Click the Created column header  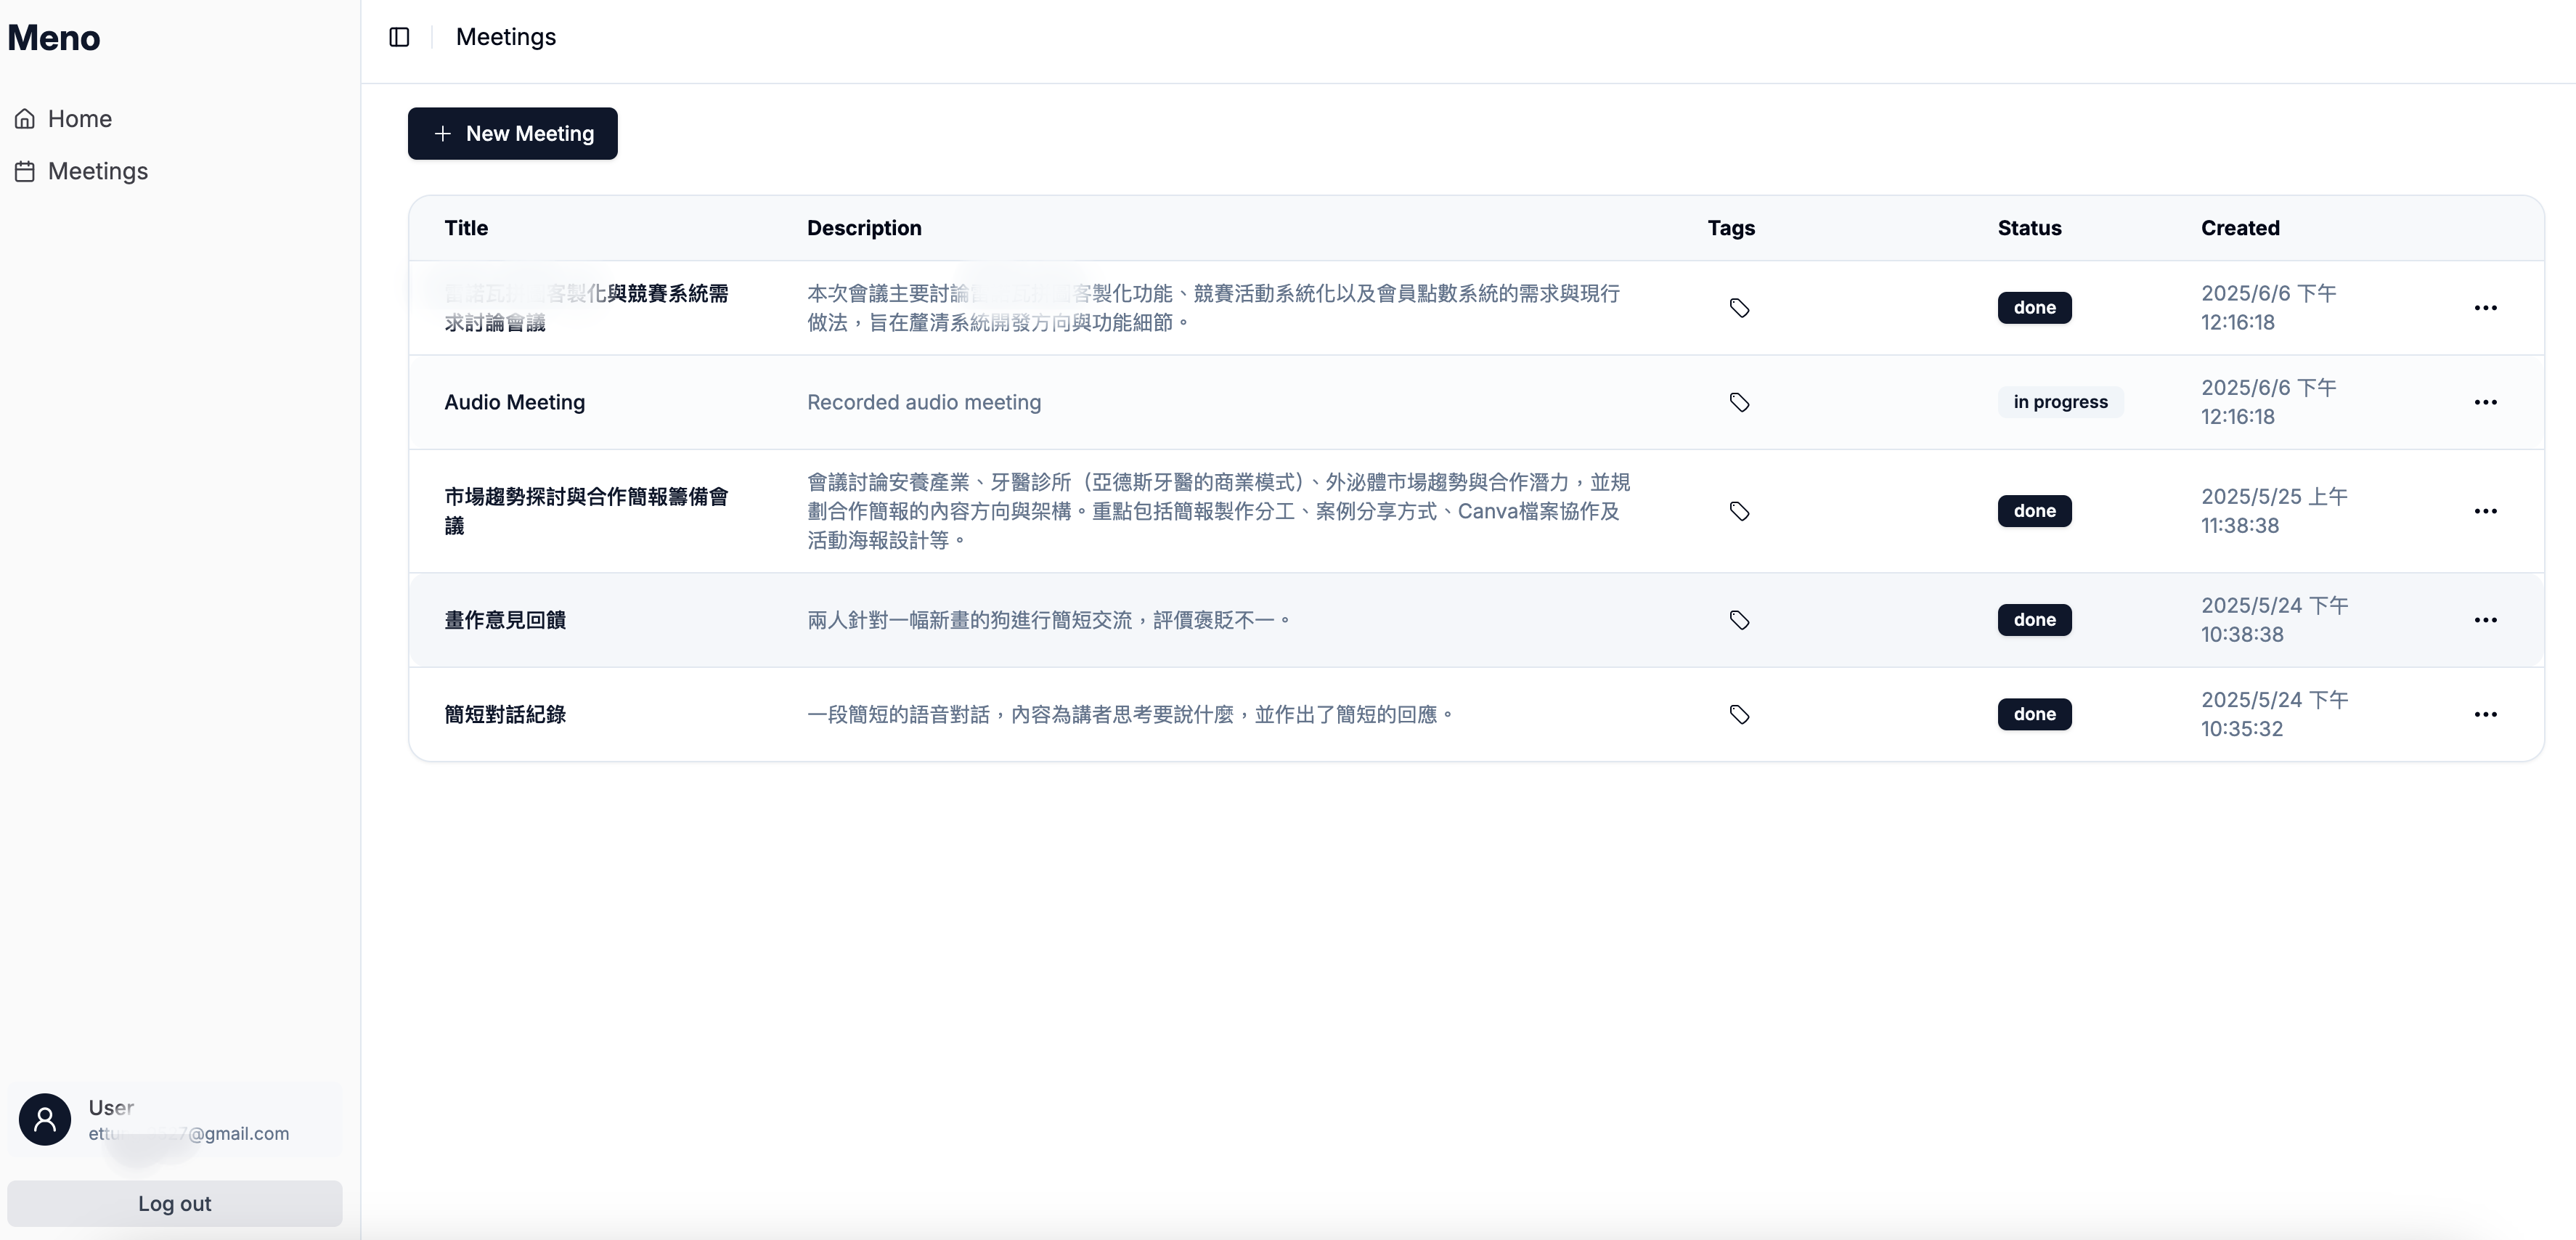click(x=2240, y=228)
